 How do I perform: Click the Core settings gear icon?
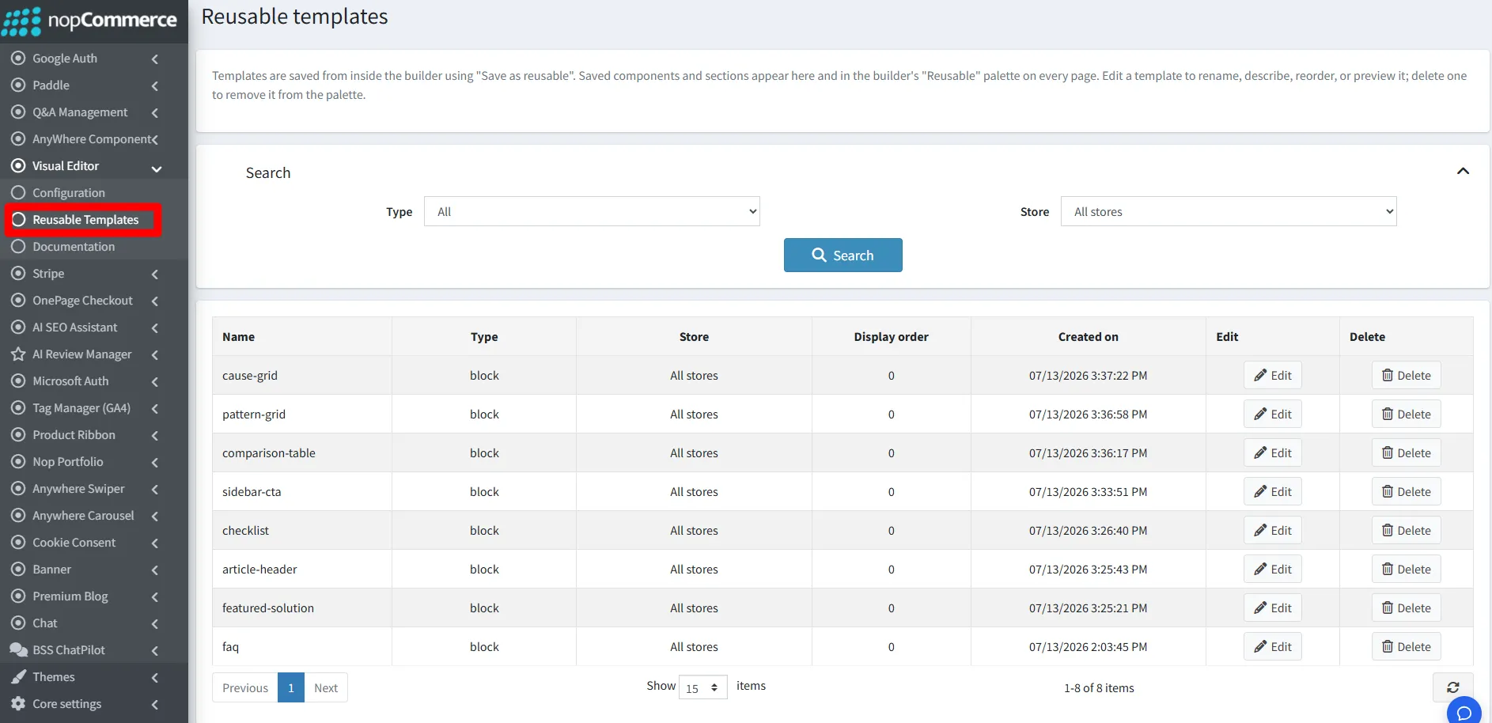pos(18,703)
